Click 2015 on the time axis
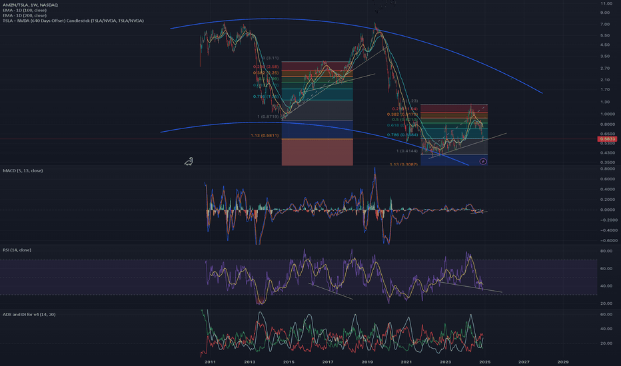Screen dimensions: 621x366 pyautogui.click(x=289, y=361)
